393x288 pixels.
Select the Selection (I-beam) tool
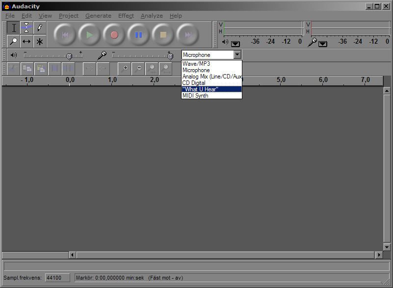click(14, 28)
